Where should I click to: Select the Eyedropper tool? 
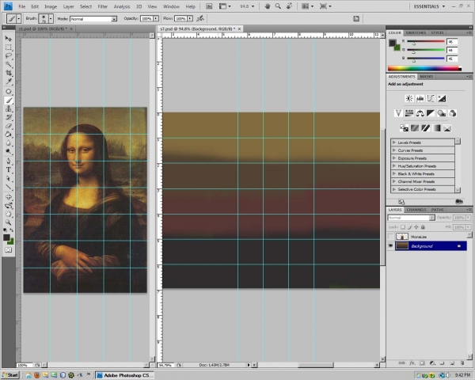9,82
